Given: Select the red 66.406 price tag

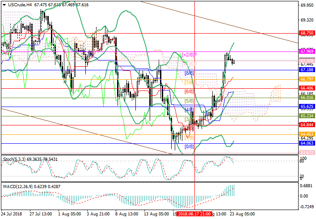Looking at the screenshot, I should pos(306,89).
